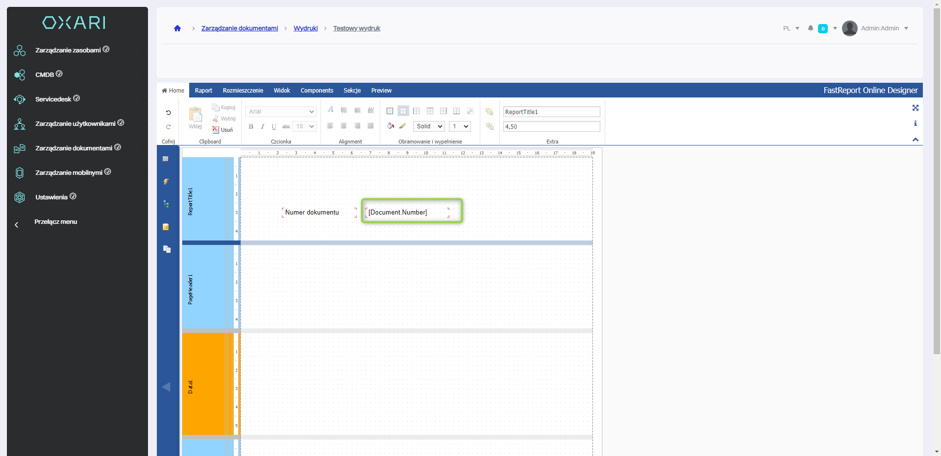The height and width of the screenshot is (456, 941).
Task: Switch to the Components ribbon tab
Action: (x=317, y=91)
